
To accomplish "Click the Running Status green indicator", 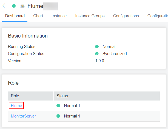I will pyautogui.click(x=97, y=47).
